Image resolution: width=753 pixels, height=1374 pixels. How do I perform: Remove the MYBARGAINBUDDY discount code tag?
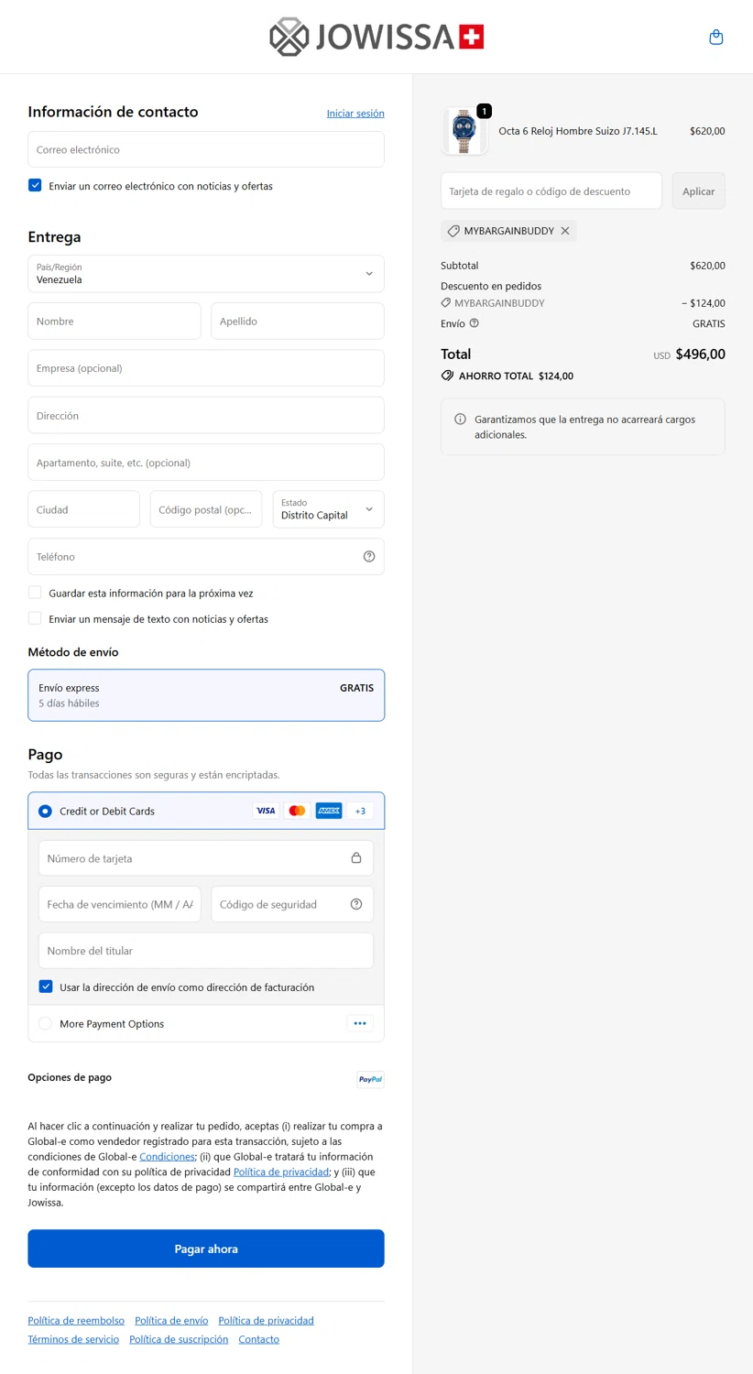click(565, 231)
